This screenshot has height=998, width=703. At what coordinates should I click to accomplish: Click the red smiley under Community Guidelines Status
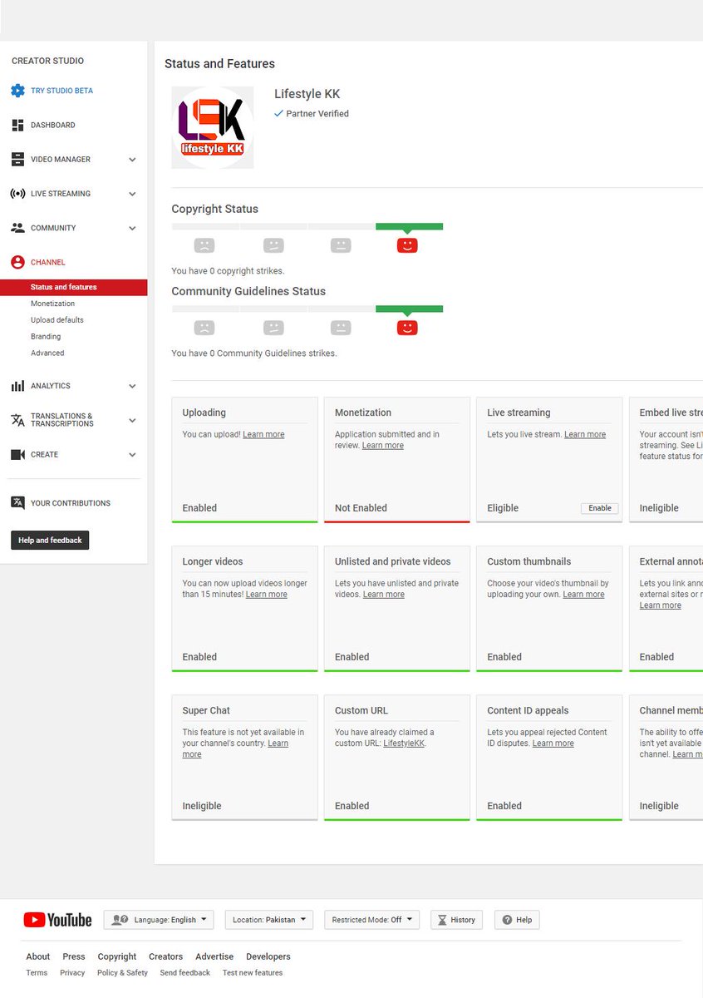407,328
